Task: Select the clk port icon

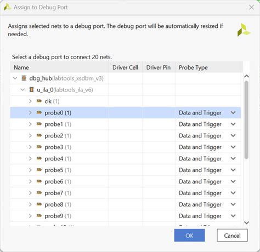Action: click(x=39, y=101)
